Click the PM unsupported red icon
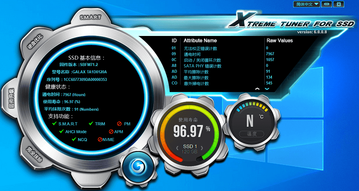Viewport: 359px width, 191px height. pyautogui.click(x=119, y=124)
